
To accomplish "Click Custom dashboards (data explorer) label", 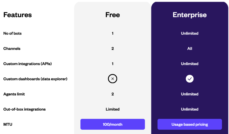I will (x=35, y=79).
